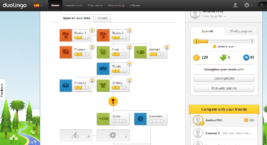Viewport: 267px width, 145px height.
Task: Expand the Spanish flag language dropdown
Action: (x=38, y=5)
